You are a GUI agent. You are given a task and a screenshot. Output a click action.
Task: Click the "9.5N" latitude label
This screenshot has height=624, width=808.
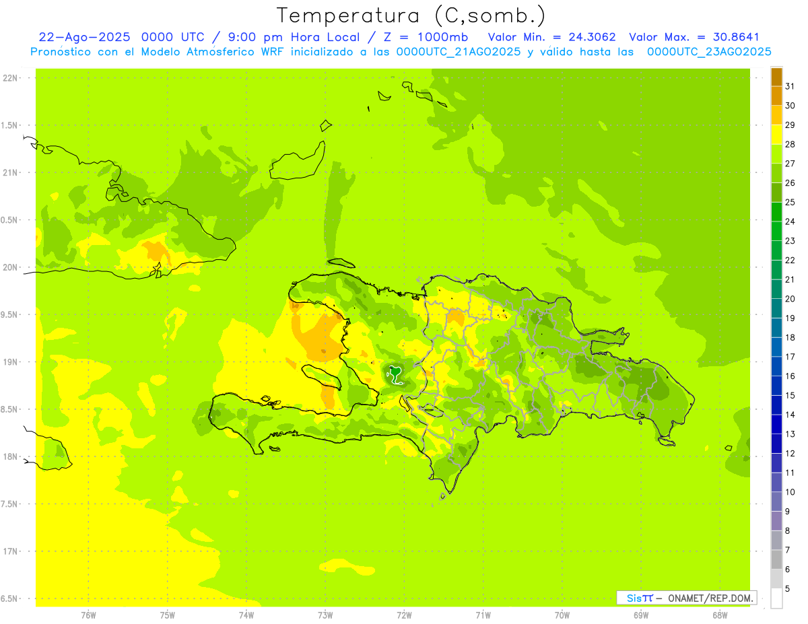pos(10,315)
